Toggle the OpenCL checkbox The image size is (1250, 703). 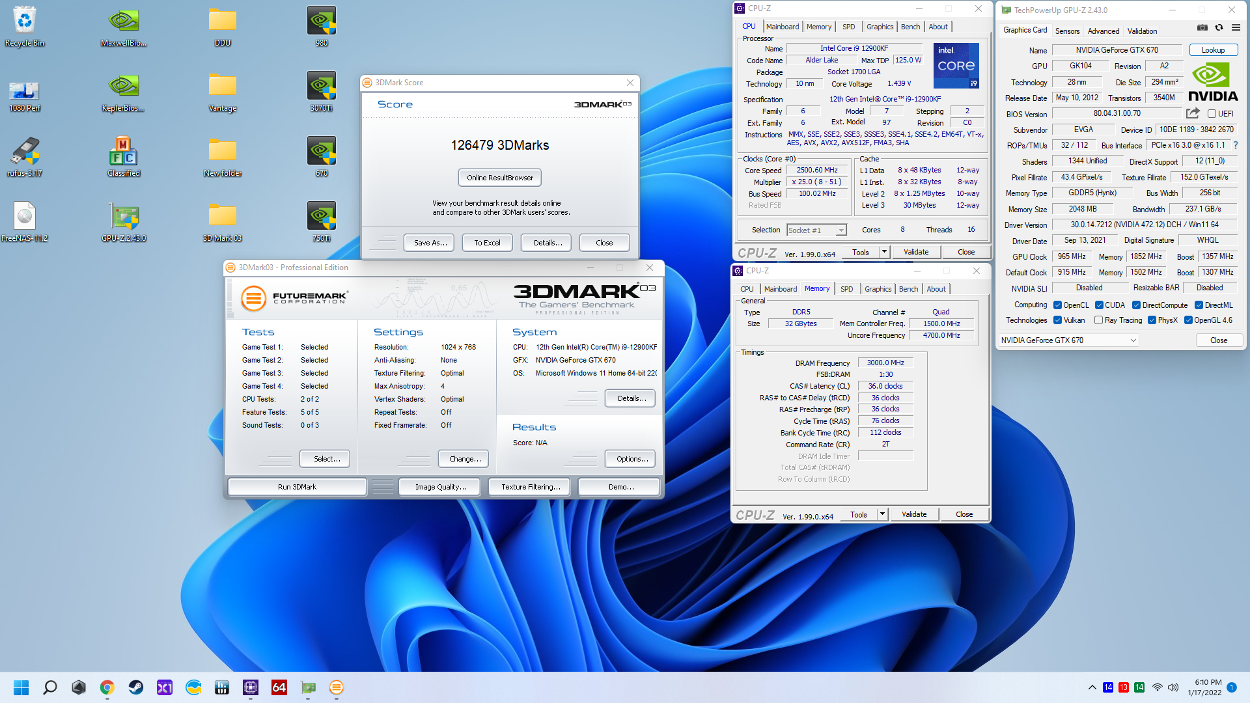pos(1058,305)
